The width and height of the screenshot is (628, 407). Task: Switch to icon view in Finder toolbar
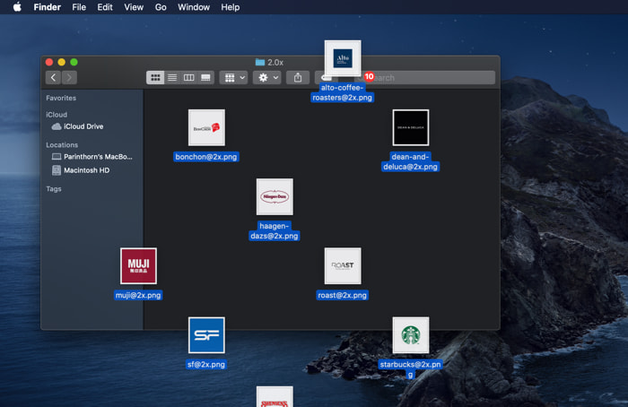click(x=155, y=78)
